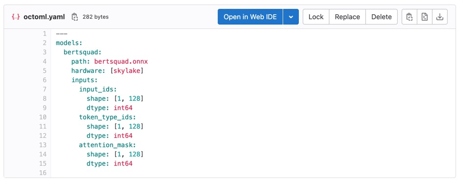Select line number 16
Image resolution: width=461 pixels, height=181 pixels.
[x=43, y=173]
